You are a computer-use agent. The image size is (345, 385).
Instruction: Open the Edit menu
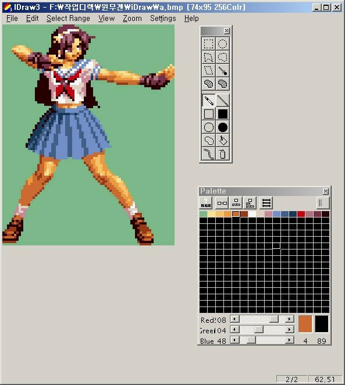[32, 19]
